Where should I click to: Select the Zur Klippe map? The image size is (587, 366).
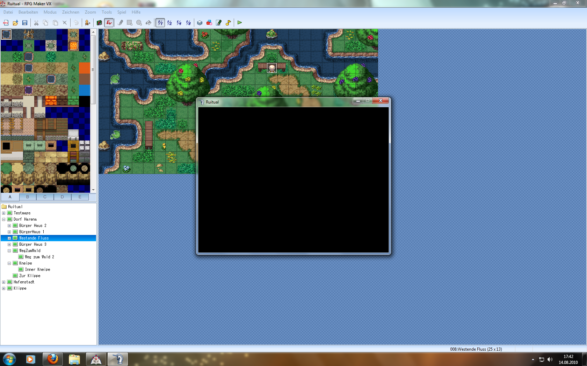point(30,276)
